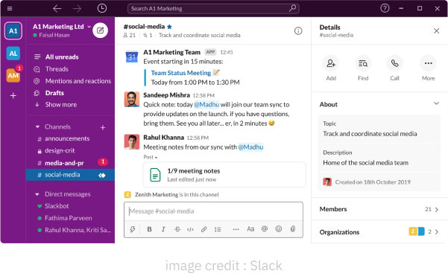Click the emoji icon in message toolbar

click(x=279, y=228)
